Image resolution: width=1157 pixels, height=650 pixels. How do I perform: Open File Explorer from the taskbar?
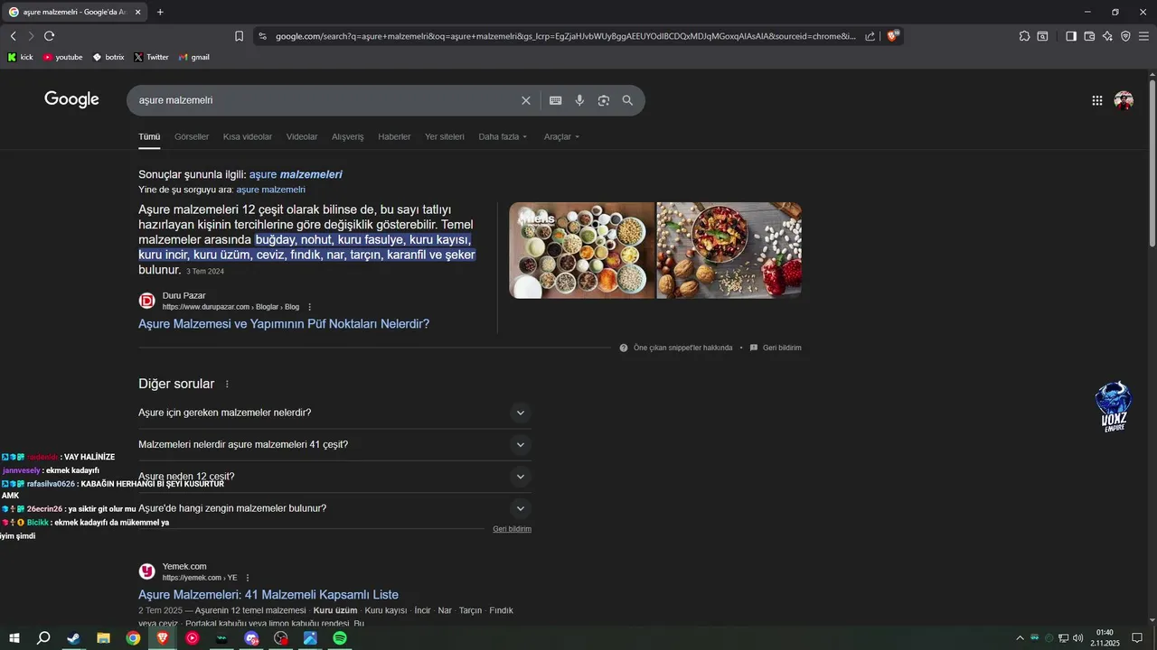[103, 638]
